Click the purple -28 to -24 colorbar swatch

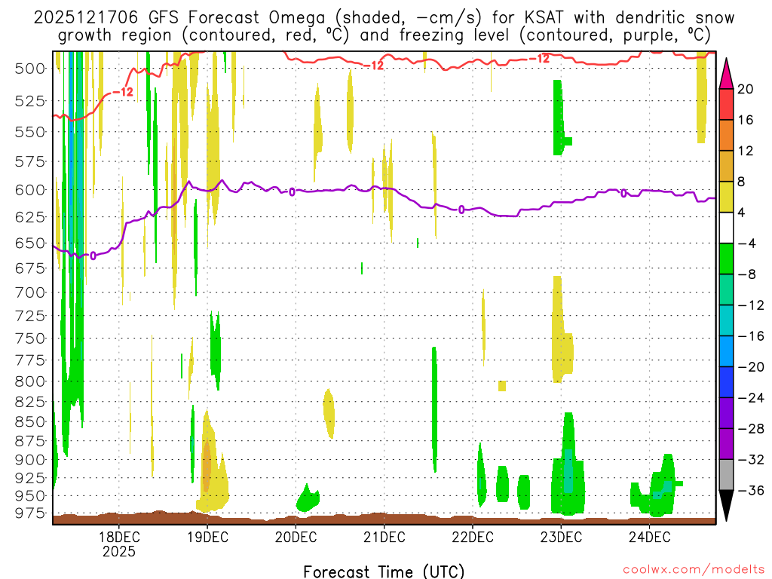click(726, 413)
